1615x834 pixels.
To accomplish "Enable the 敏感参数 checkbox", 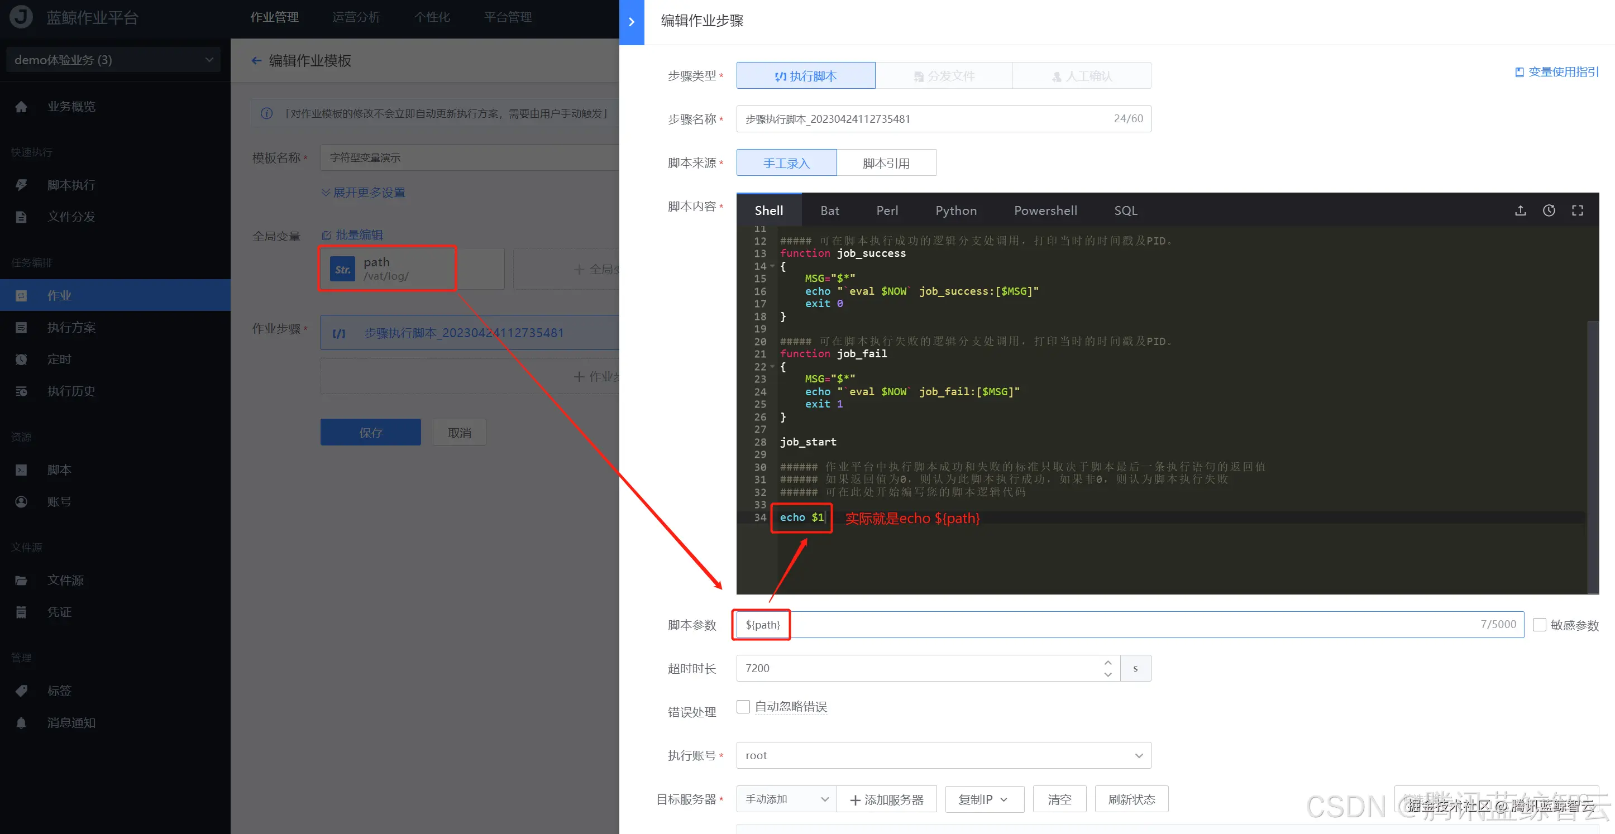I will pyautogui.click(x=1539, y=625).
